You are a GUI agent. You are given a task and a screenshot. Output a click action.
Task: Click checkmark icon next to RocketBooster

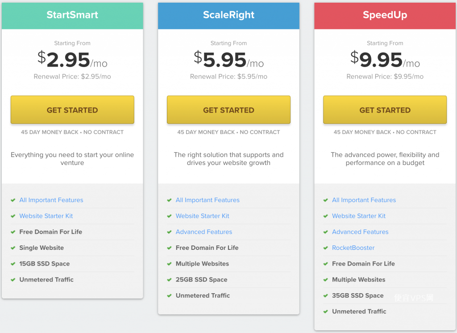[325, 248]
